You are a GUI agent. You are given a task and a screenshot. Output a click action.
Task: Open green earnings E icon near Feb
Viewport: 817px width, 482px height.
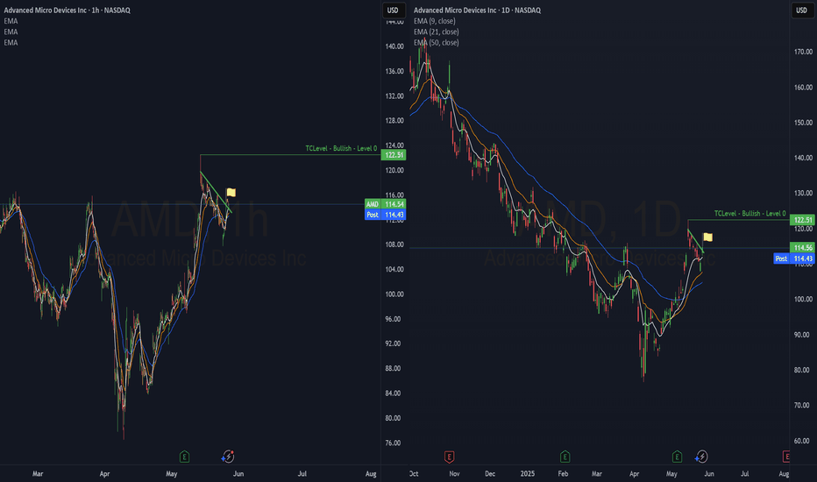point(565,457)
